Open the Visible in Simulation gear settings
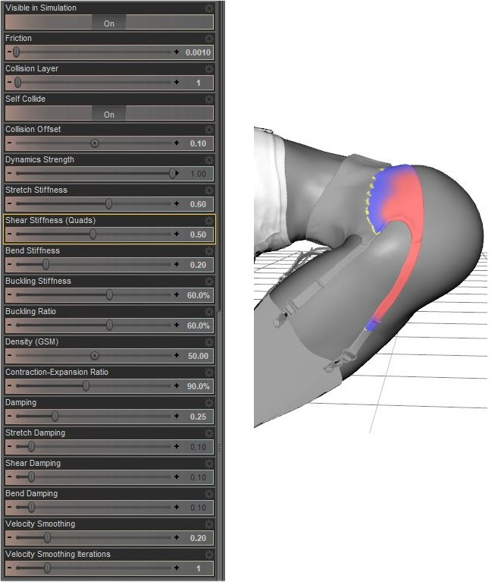This screenshot has width=501, height=582. point(209,8)
